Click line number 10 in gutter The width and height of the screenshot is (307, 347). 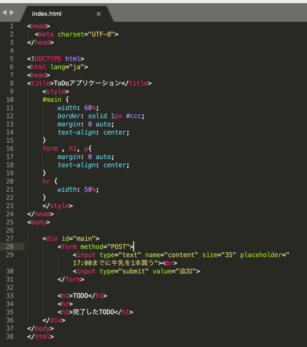10,99
